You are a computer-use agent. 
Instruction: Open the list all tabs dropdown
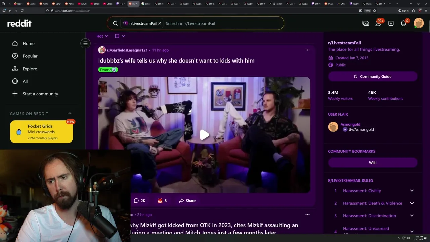(x=397, y=4)
